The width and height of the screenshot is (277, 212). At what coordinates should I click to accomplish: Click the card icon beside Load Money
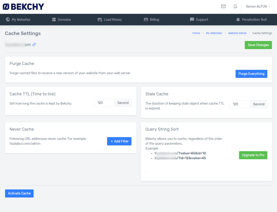100,19
